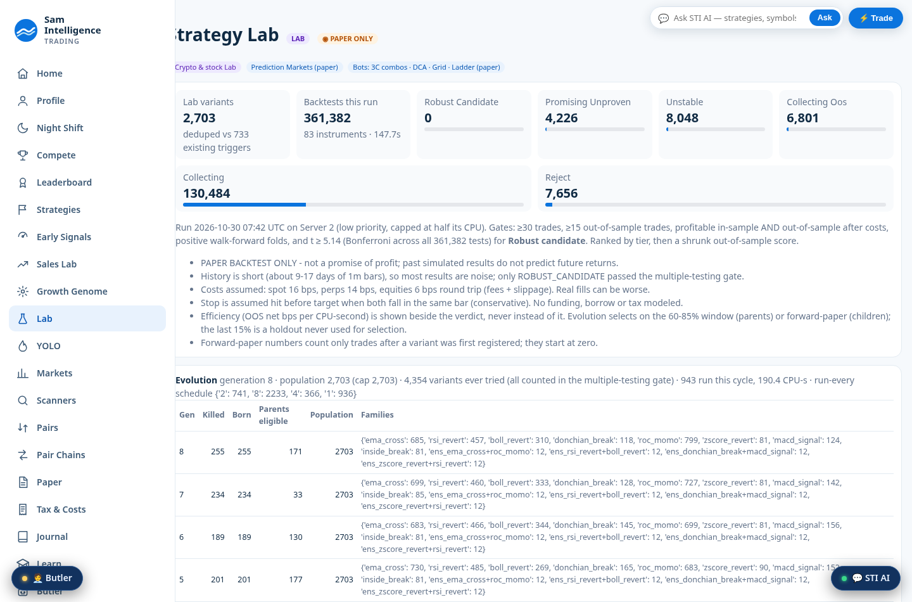Click the Sam Intelligence wave logo
Screen dimensions: 912x602
[26, 30]
